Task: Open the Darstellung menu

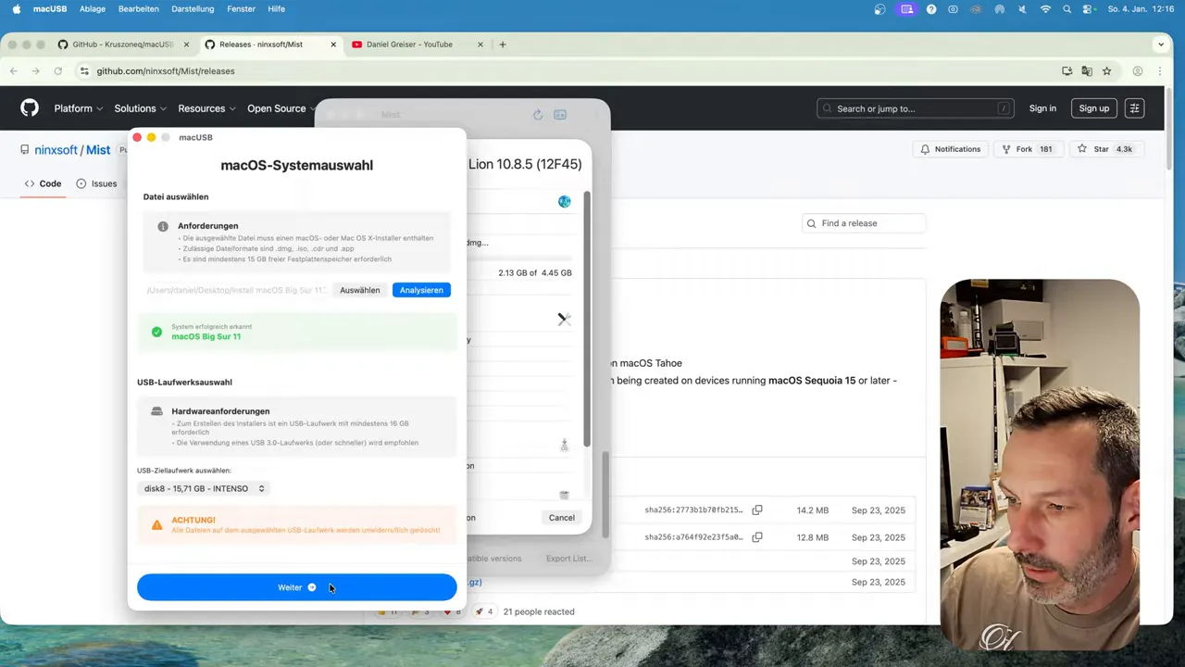Action: [x=193, y=9]
